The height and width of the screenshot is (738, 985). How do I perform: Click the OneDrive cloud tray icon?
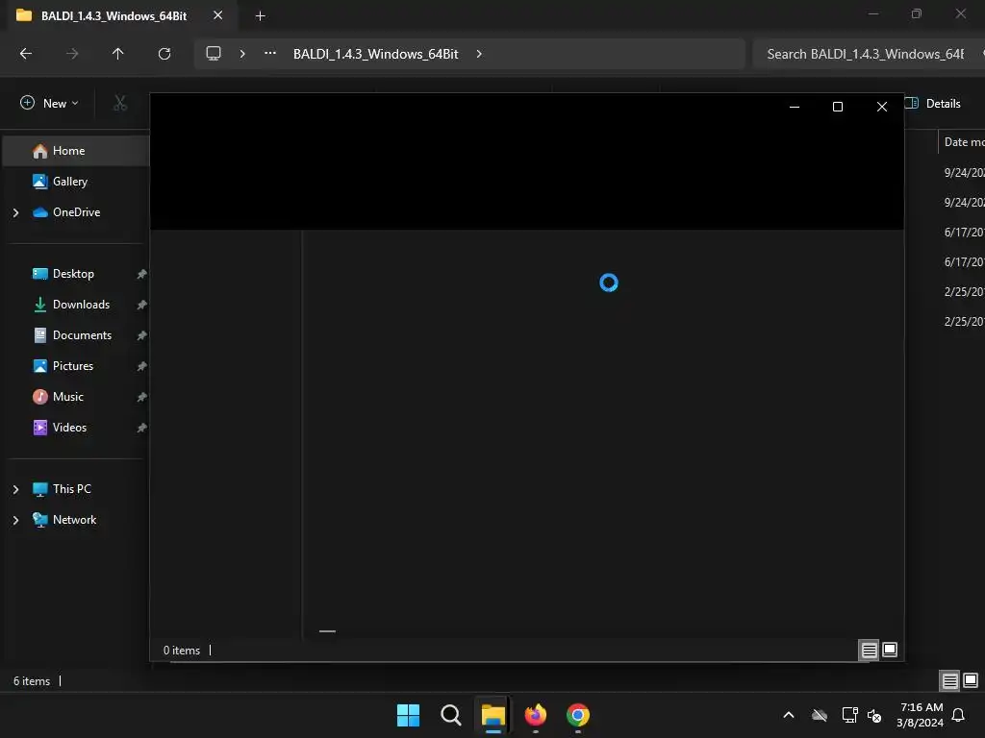[820, 715]
